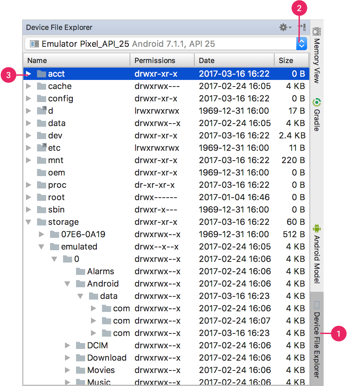The image size is (347, 386).
Task: Open the Device File Explorer settings gear
Action: pyautogui.click(x=282, y=27)
